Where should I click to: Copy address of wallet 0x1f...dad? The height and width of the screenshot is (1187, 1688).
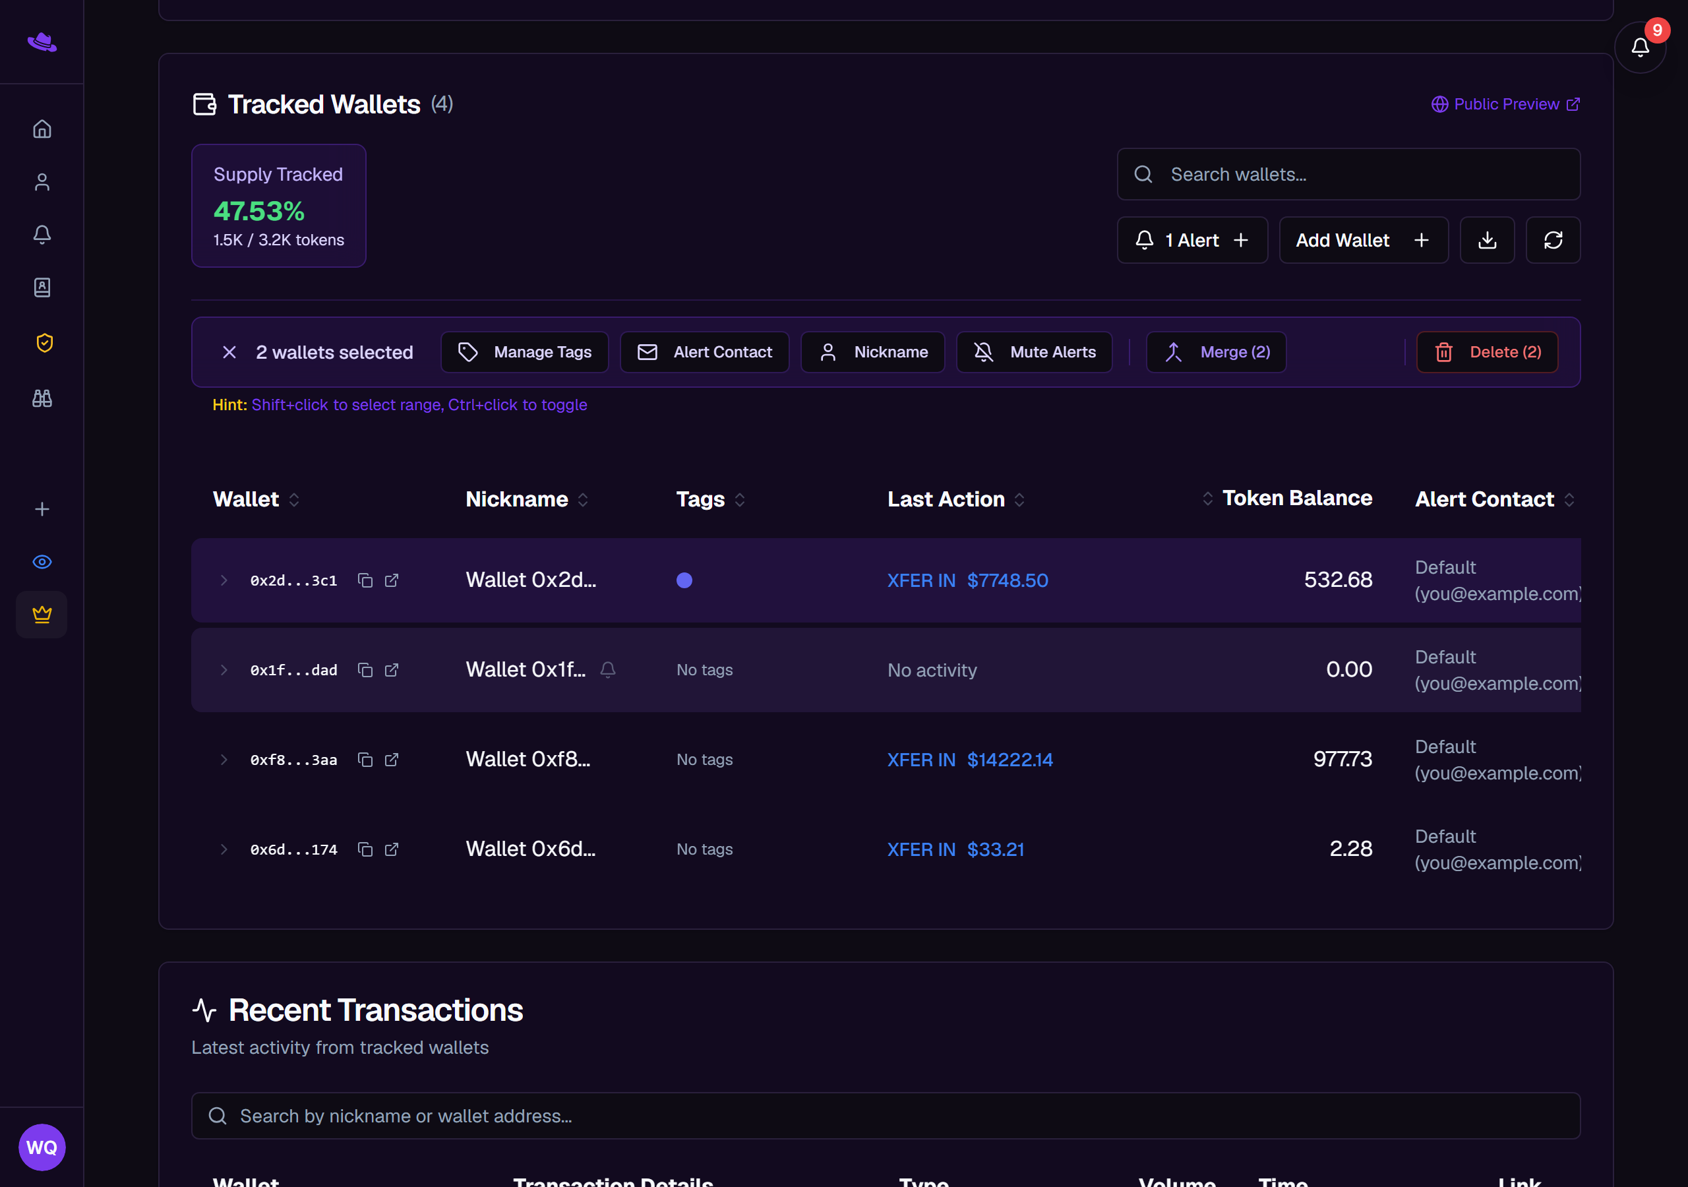(365, 670)
